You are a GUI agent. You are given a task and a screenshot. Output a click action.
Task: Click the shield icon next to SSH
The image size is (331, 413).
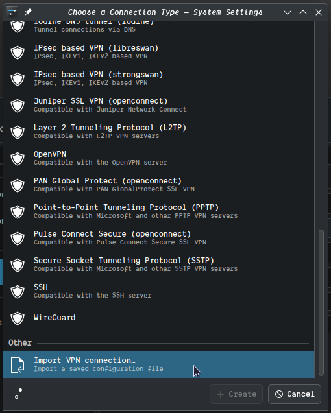[x=18, y=291]
